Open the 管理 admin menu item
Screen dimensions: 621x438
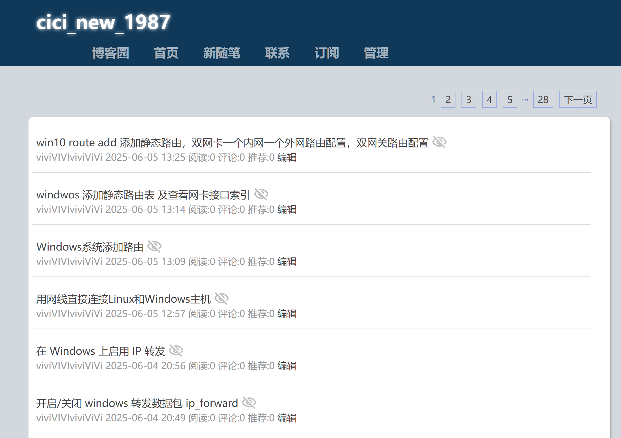(x=376, y=53)
